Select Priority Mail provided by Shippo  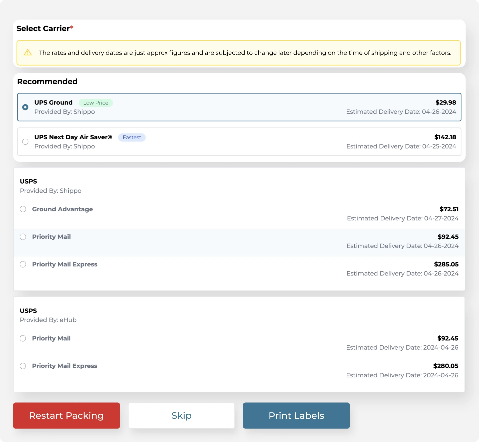point(23,236)
